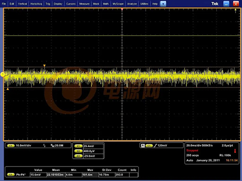The width and height of the screenshot is (242, 181).
Task: Click the channel 1 ground reference marker
Action: pyautogui.click(x=3, y=74)
